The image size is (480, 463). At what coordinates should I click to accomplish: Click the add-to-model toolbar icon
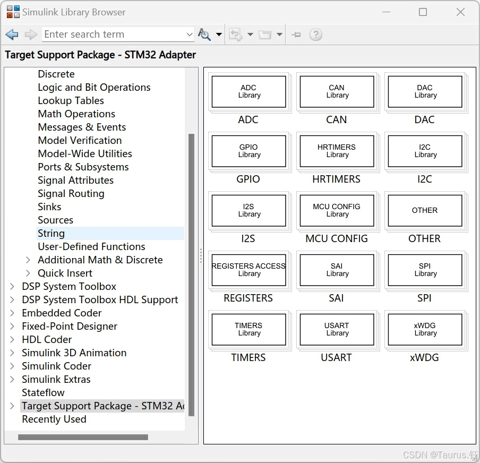tap(235, 35)
